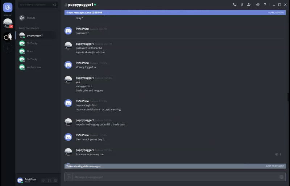
Task: Click Jump To Present
Action: click(274, 166)
